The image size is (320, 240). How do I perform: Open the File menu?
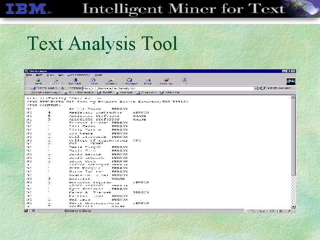click(29, 75)
